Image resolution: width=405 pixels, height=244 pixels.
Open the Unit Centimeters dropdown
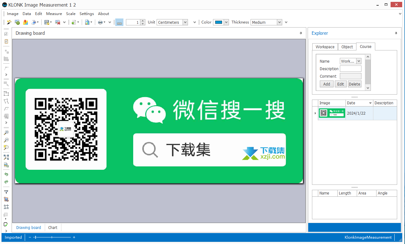pyautogui.click(x=185, y=22)
